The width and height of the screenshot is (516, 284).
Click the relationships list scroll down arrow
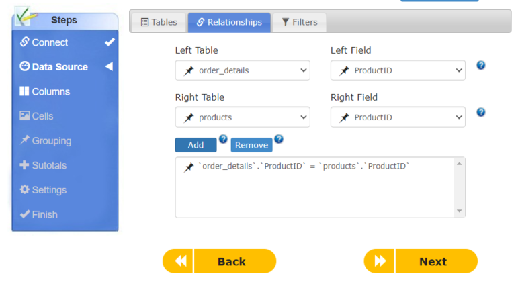coord(460,211)
